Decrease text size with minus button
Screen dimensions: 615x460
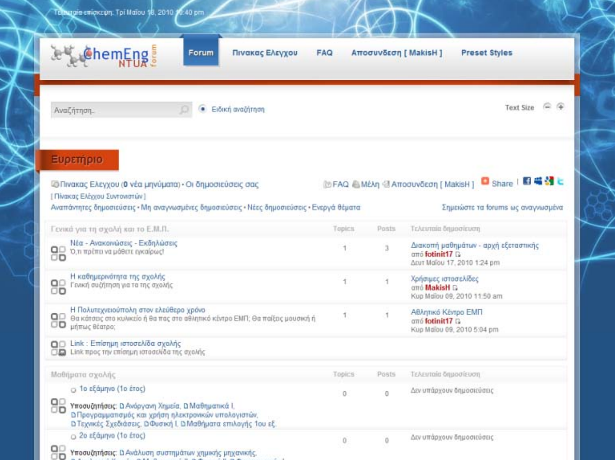click(x=547, y=107)
